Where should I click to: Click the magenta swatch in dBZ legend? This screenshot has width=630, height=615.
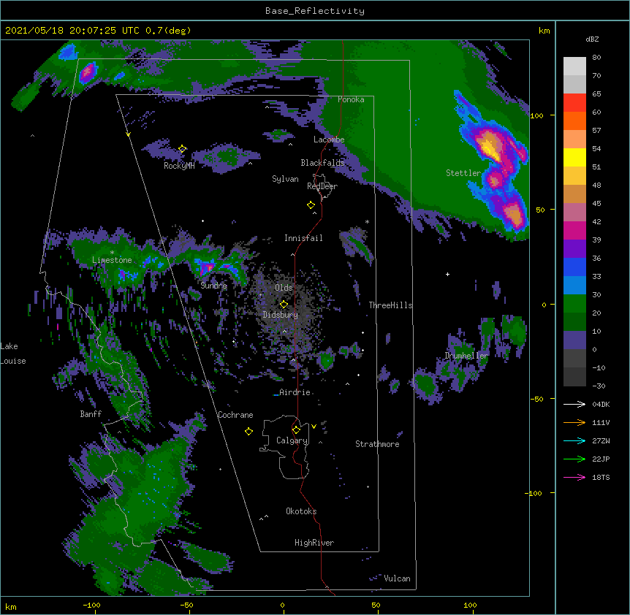(574, 230)
